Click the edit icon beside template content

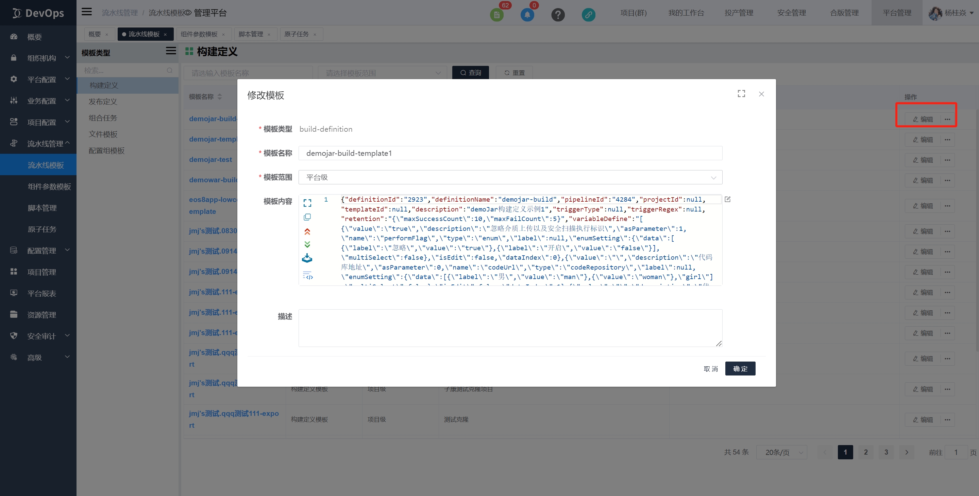coord(727,199)
